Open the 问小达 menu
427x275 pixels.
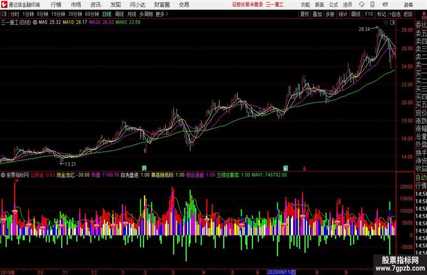pyautogui.click(x=137, y=5)
